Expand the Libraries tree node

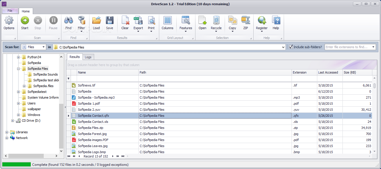[7, 132]
